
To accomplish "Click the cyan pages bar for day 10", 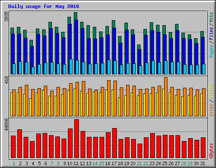I will point(71,66).
